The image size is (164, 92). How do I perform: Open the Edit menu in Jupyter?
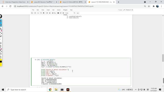tap(38, 10)
